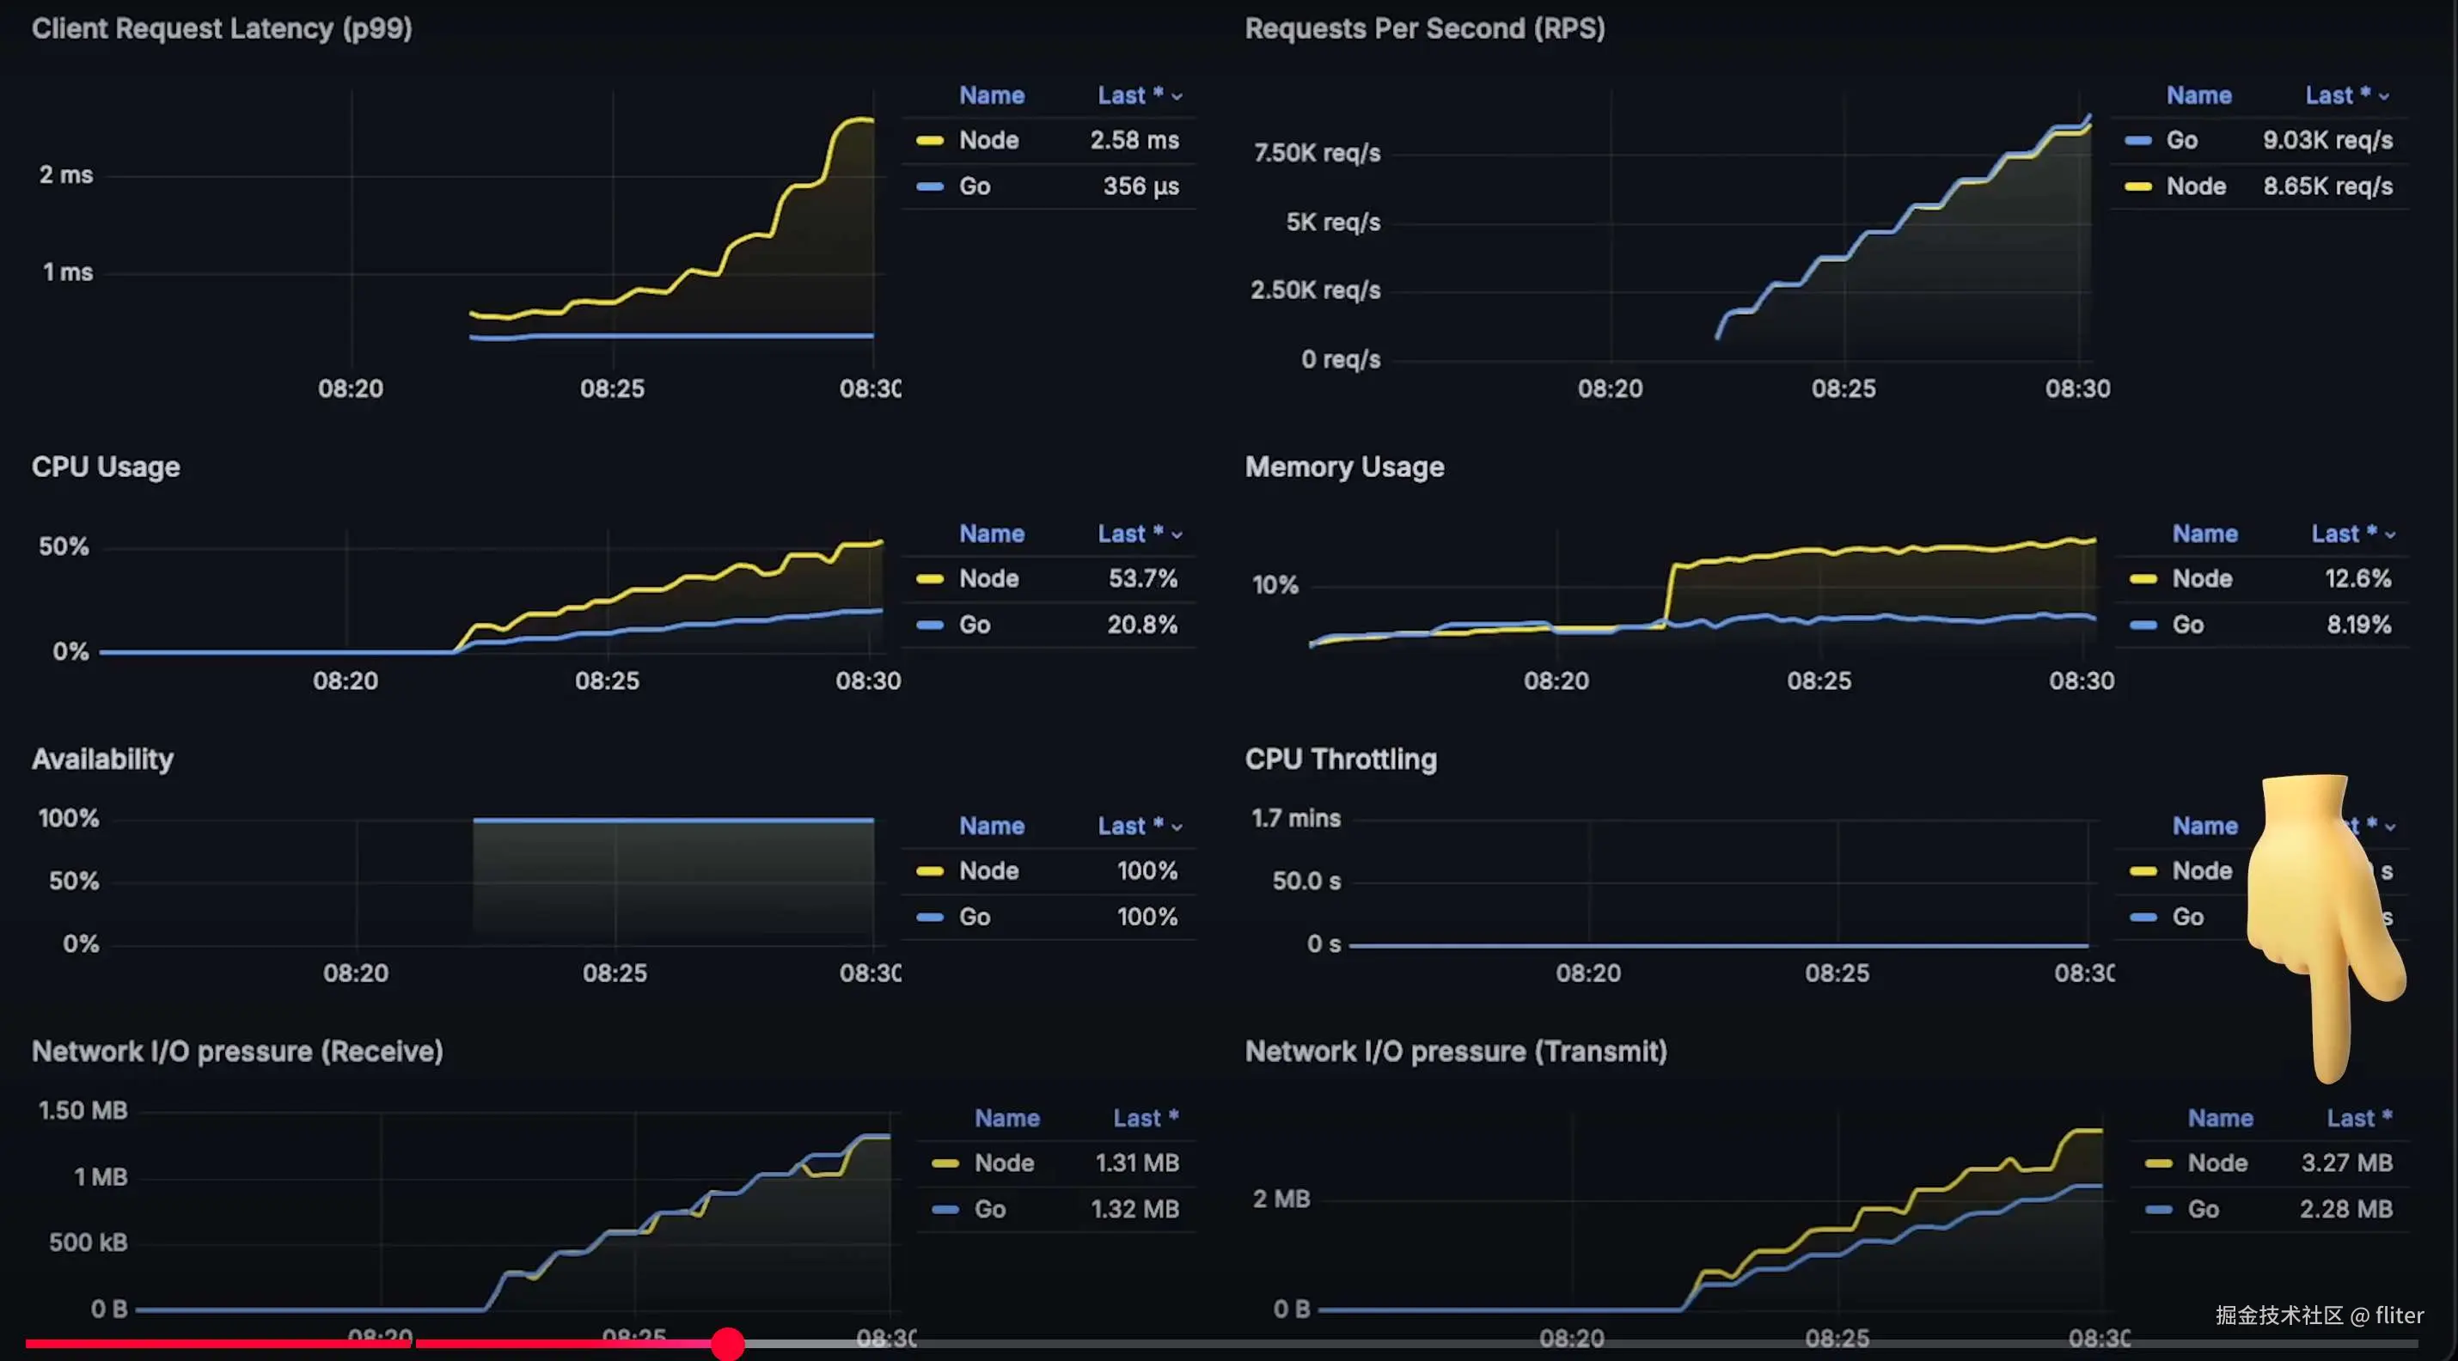Click Go series color in Latency legend
The width and height of the screenshot is (2458, 1361).
pos(929,187)
